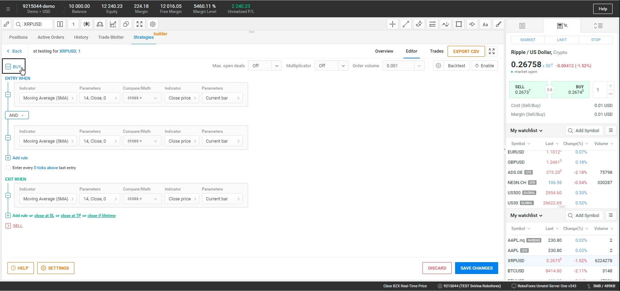Click the SAVE CHANGES button
Viewport: 620px width, 291px height.
476,268
